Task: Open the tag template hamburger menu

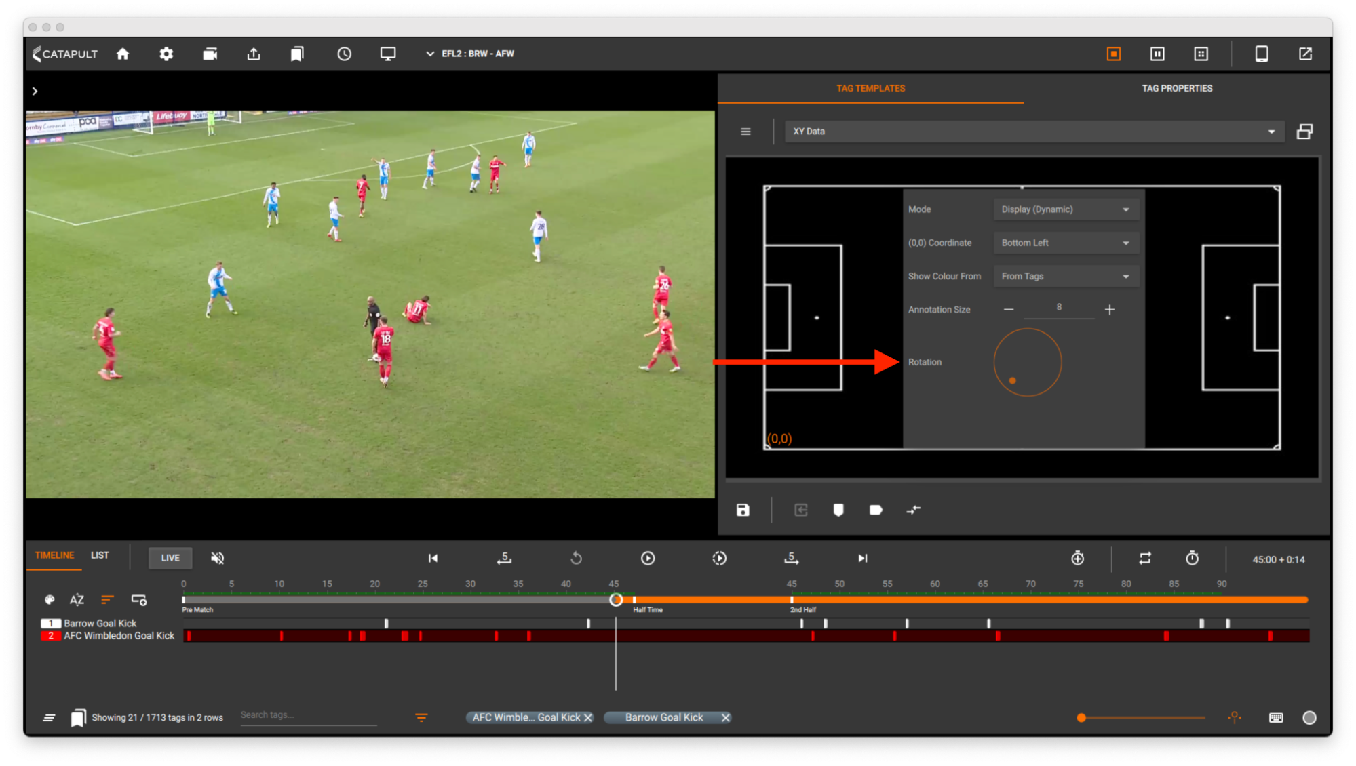Action: click(x=745, y=132)
